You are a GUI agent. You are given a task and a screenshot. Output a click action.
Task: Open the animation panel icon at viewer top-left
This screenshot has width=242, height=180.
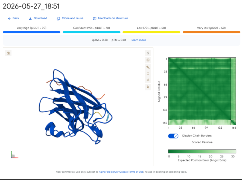point(8,53)
